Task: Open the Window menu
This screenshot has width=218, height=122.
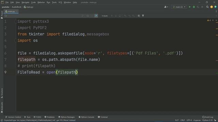Action: click(67, 2)
